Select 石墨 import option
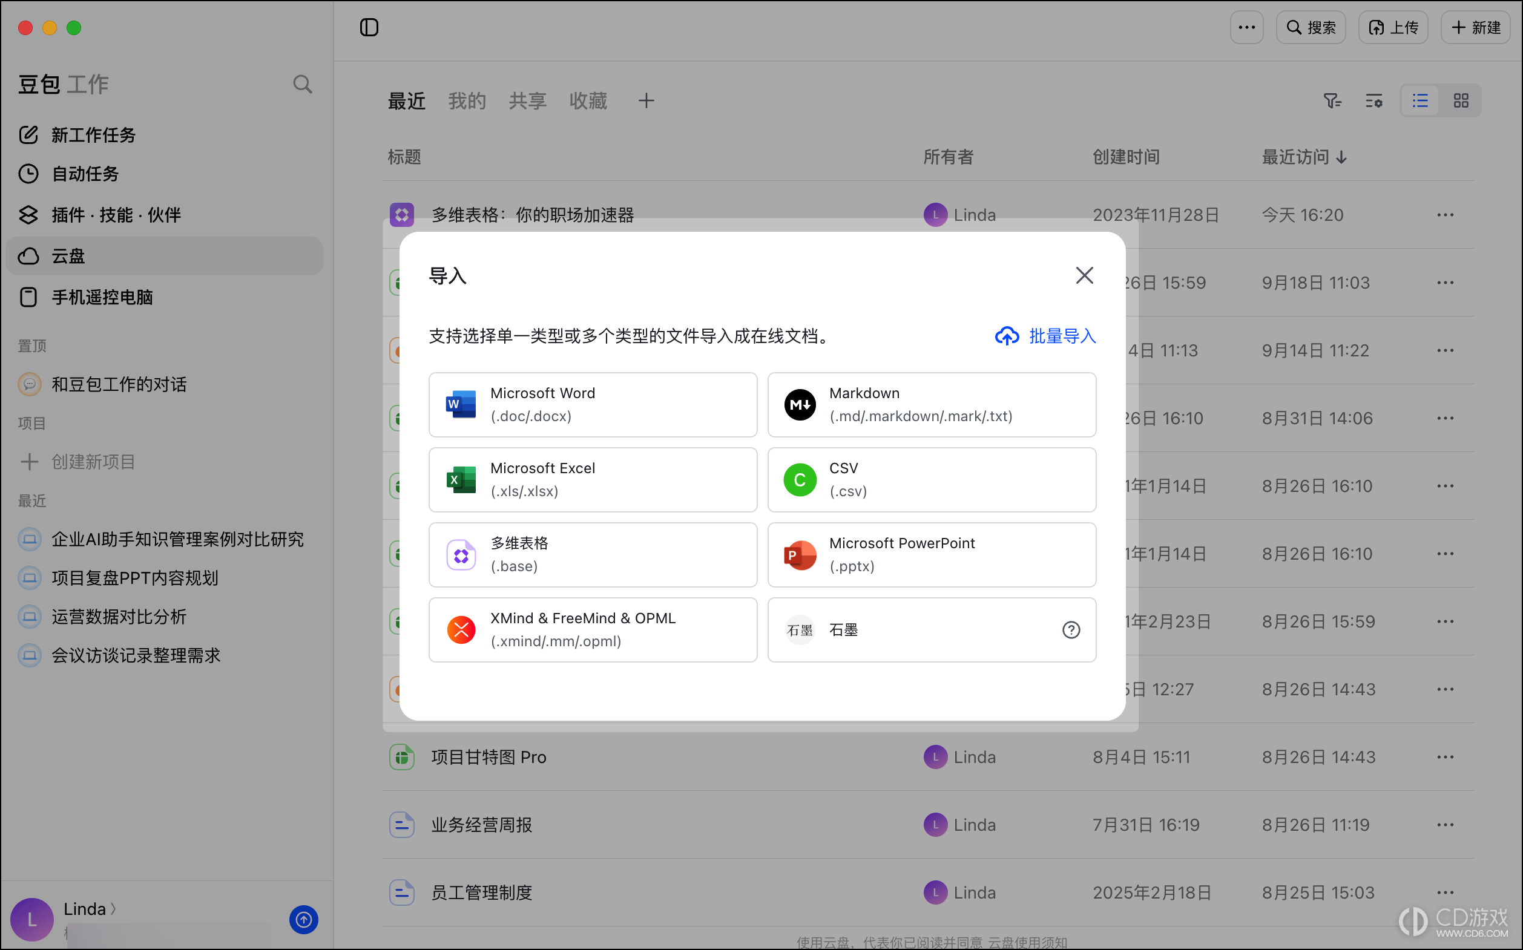The width and height of the screenshot is (1523, 950). [932, 629]
